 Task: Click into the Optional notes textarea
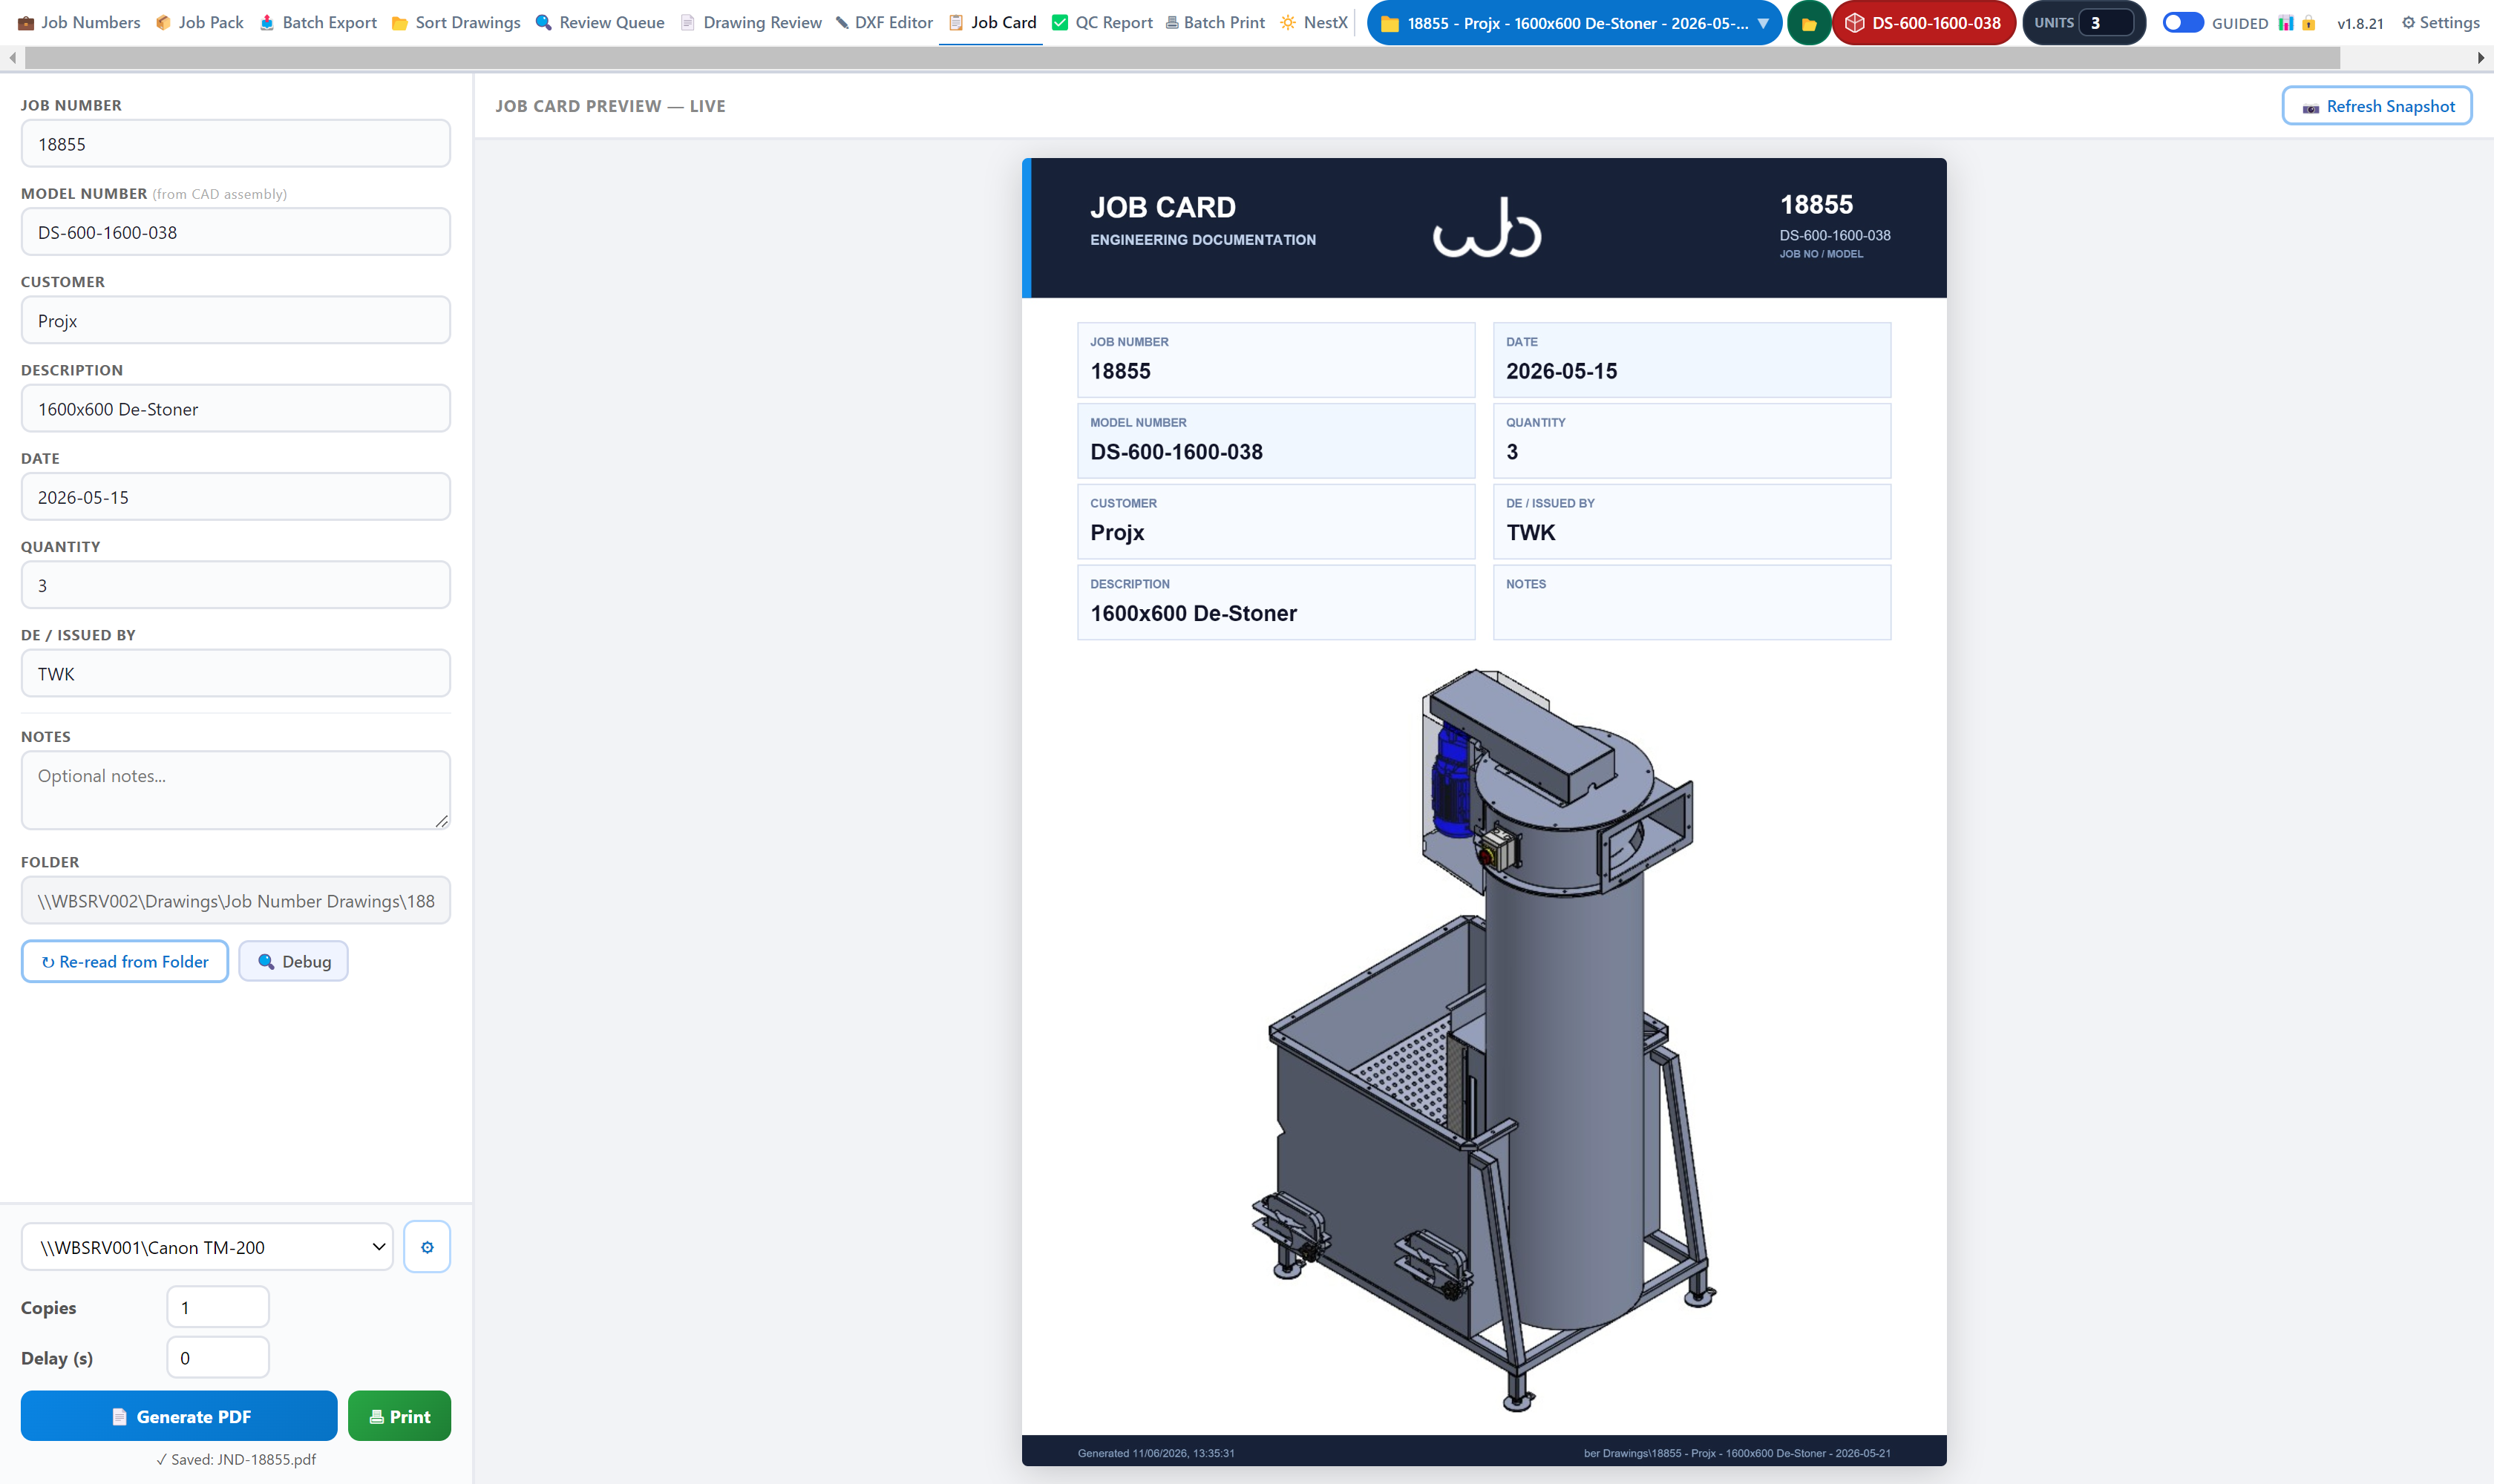point(235,790)
